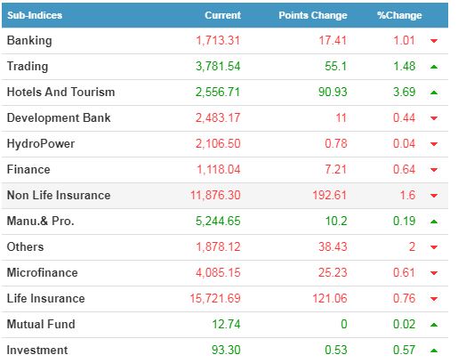Click the red down arrow for HydroPower
Viewport: 458px width, 363px height.
pyautogui.click(x=434, y=144)
